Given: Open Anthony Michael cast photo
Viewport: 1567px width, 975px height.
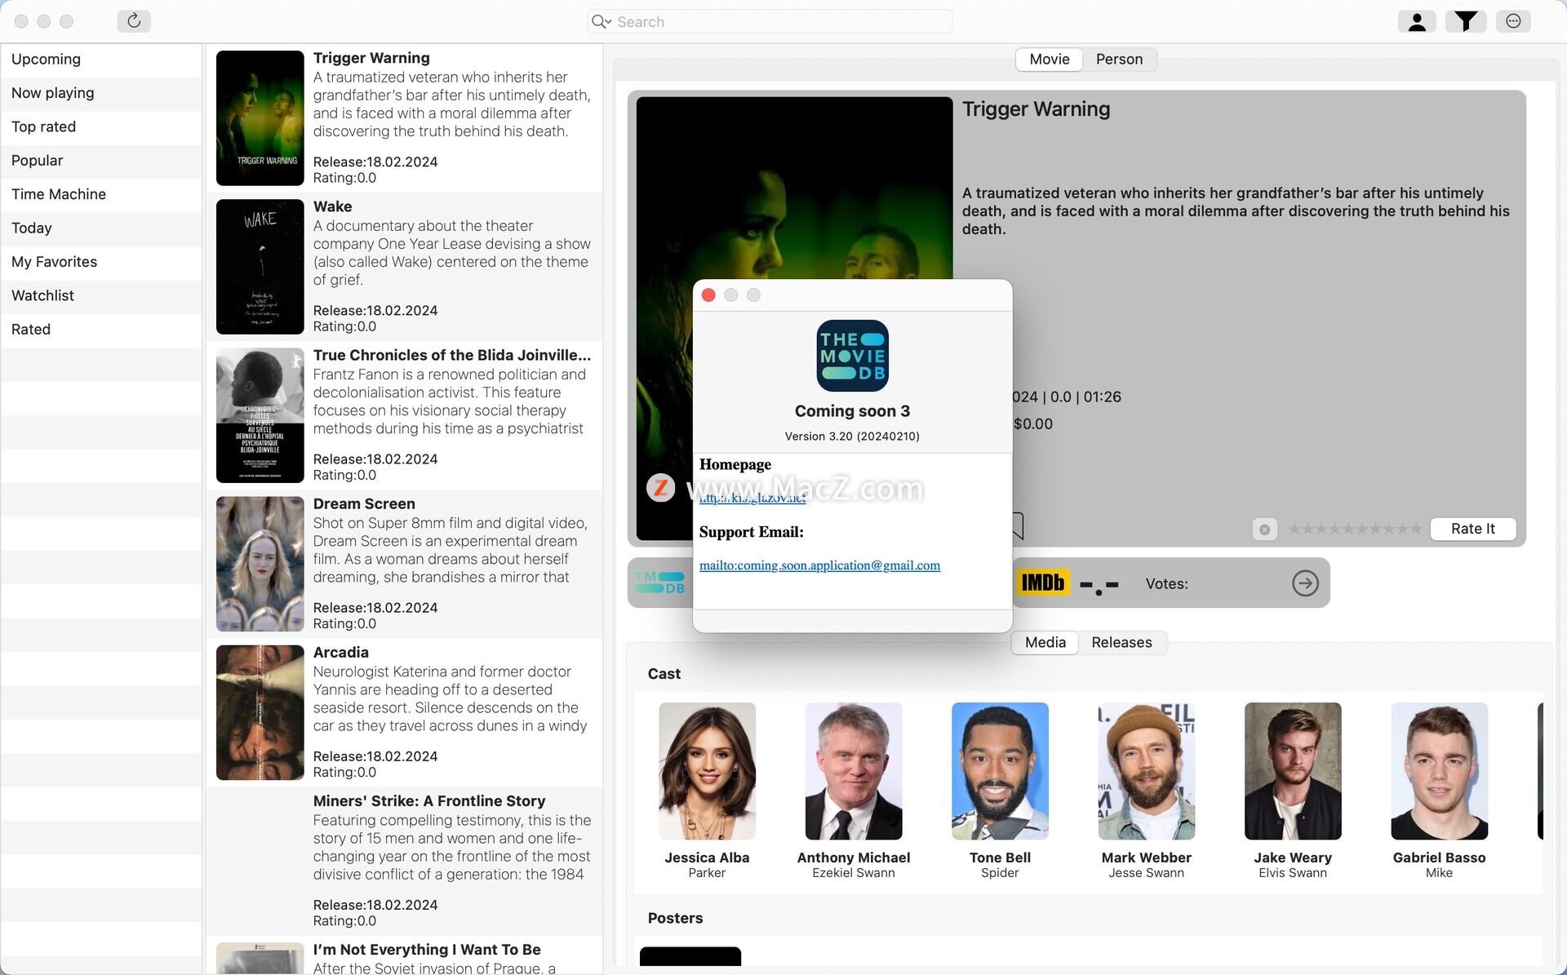Looking at the screenshot, I should pos(854,771).
